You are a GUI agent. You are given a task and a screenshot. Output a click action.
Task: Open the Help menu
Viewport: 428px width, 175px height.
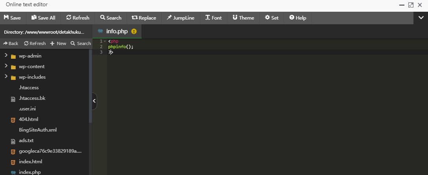pyautogui.click(x=298, y=18)
